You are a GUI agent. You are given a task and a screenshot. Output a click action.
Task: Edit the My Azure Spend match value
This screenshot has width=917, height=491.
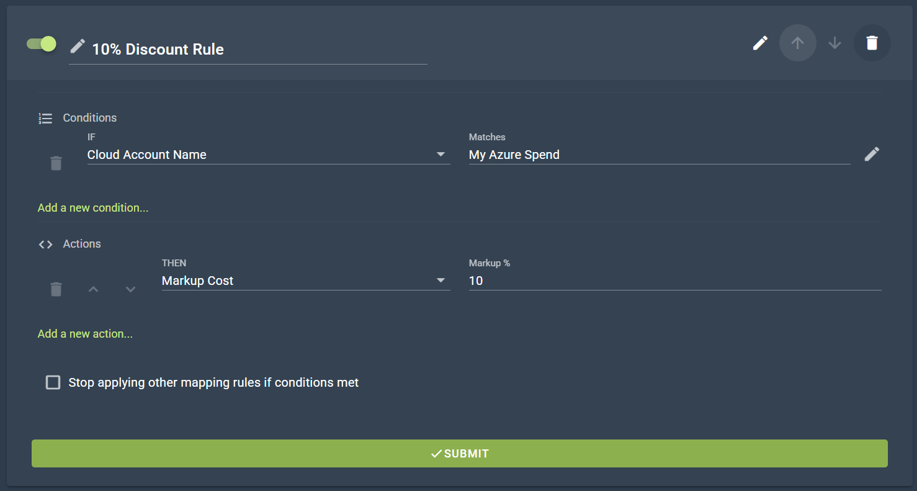(872, 154)
